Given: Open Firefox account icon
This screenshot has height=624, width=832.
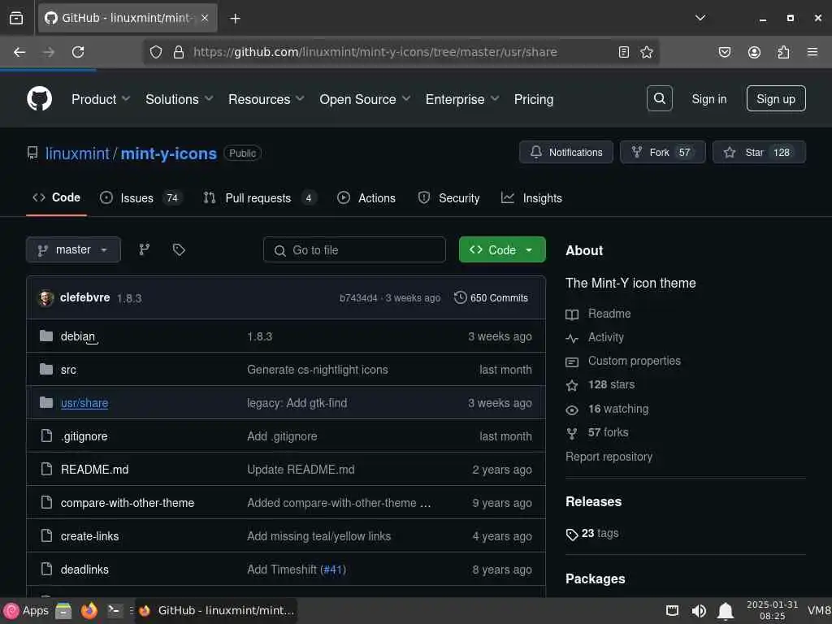Looking at the screenshot, I should 754,52.
